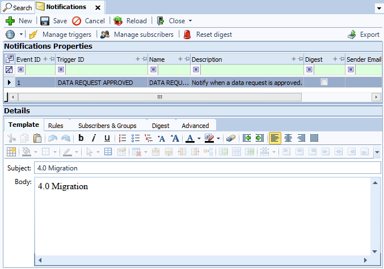
Task: Open the Rules tab
Action: 56,126
